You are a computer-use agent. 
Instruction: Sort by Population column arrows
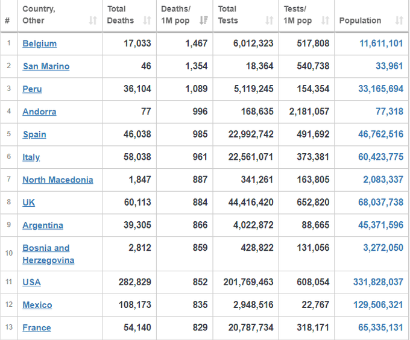[x=399, y=20]
